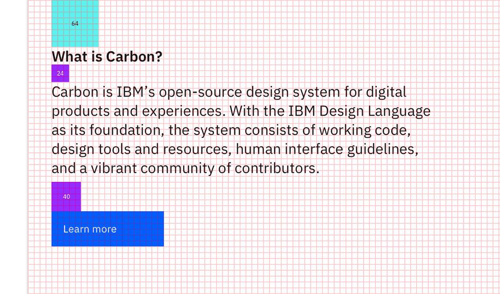Select the purple 24 spacing block

tap(60, 73)
